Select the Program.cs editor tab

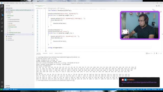pos(40,6)
